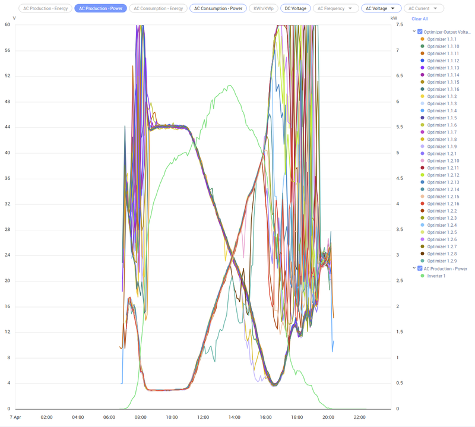The height and width of the screenshot is (427, 475).
Task: Collapse the AC Production - Power legend group
Action: click(x=414, y=268)
